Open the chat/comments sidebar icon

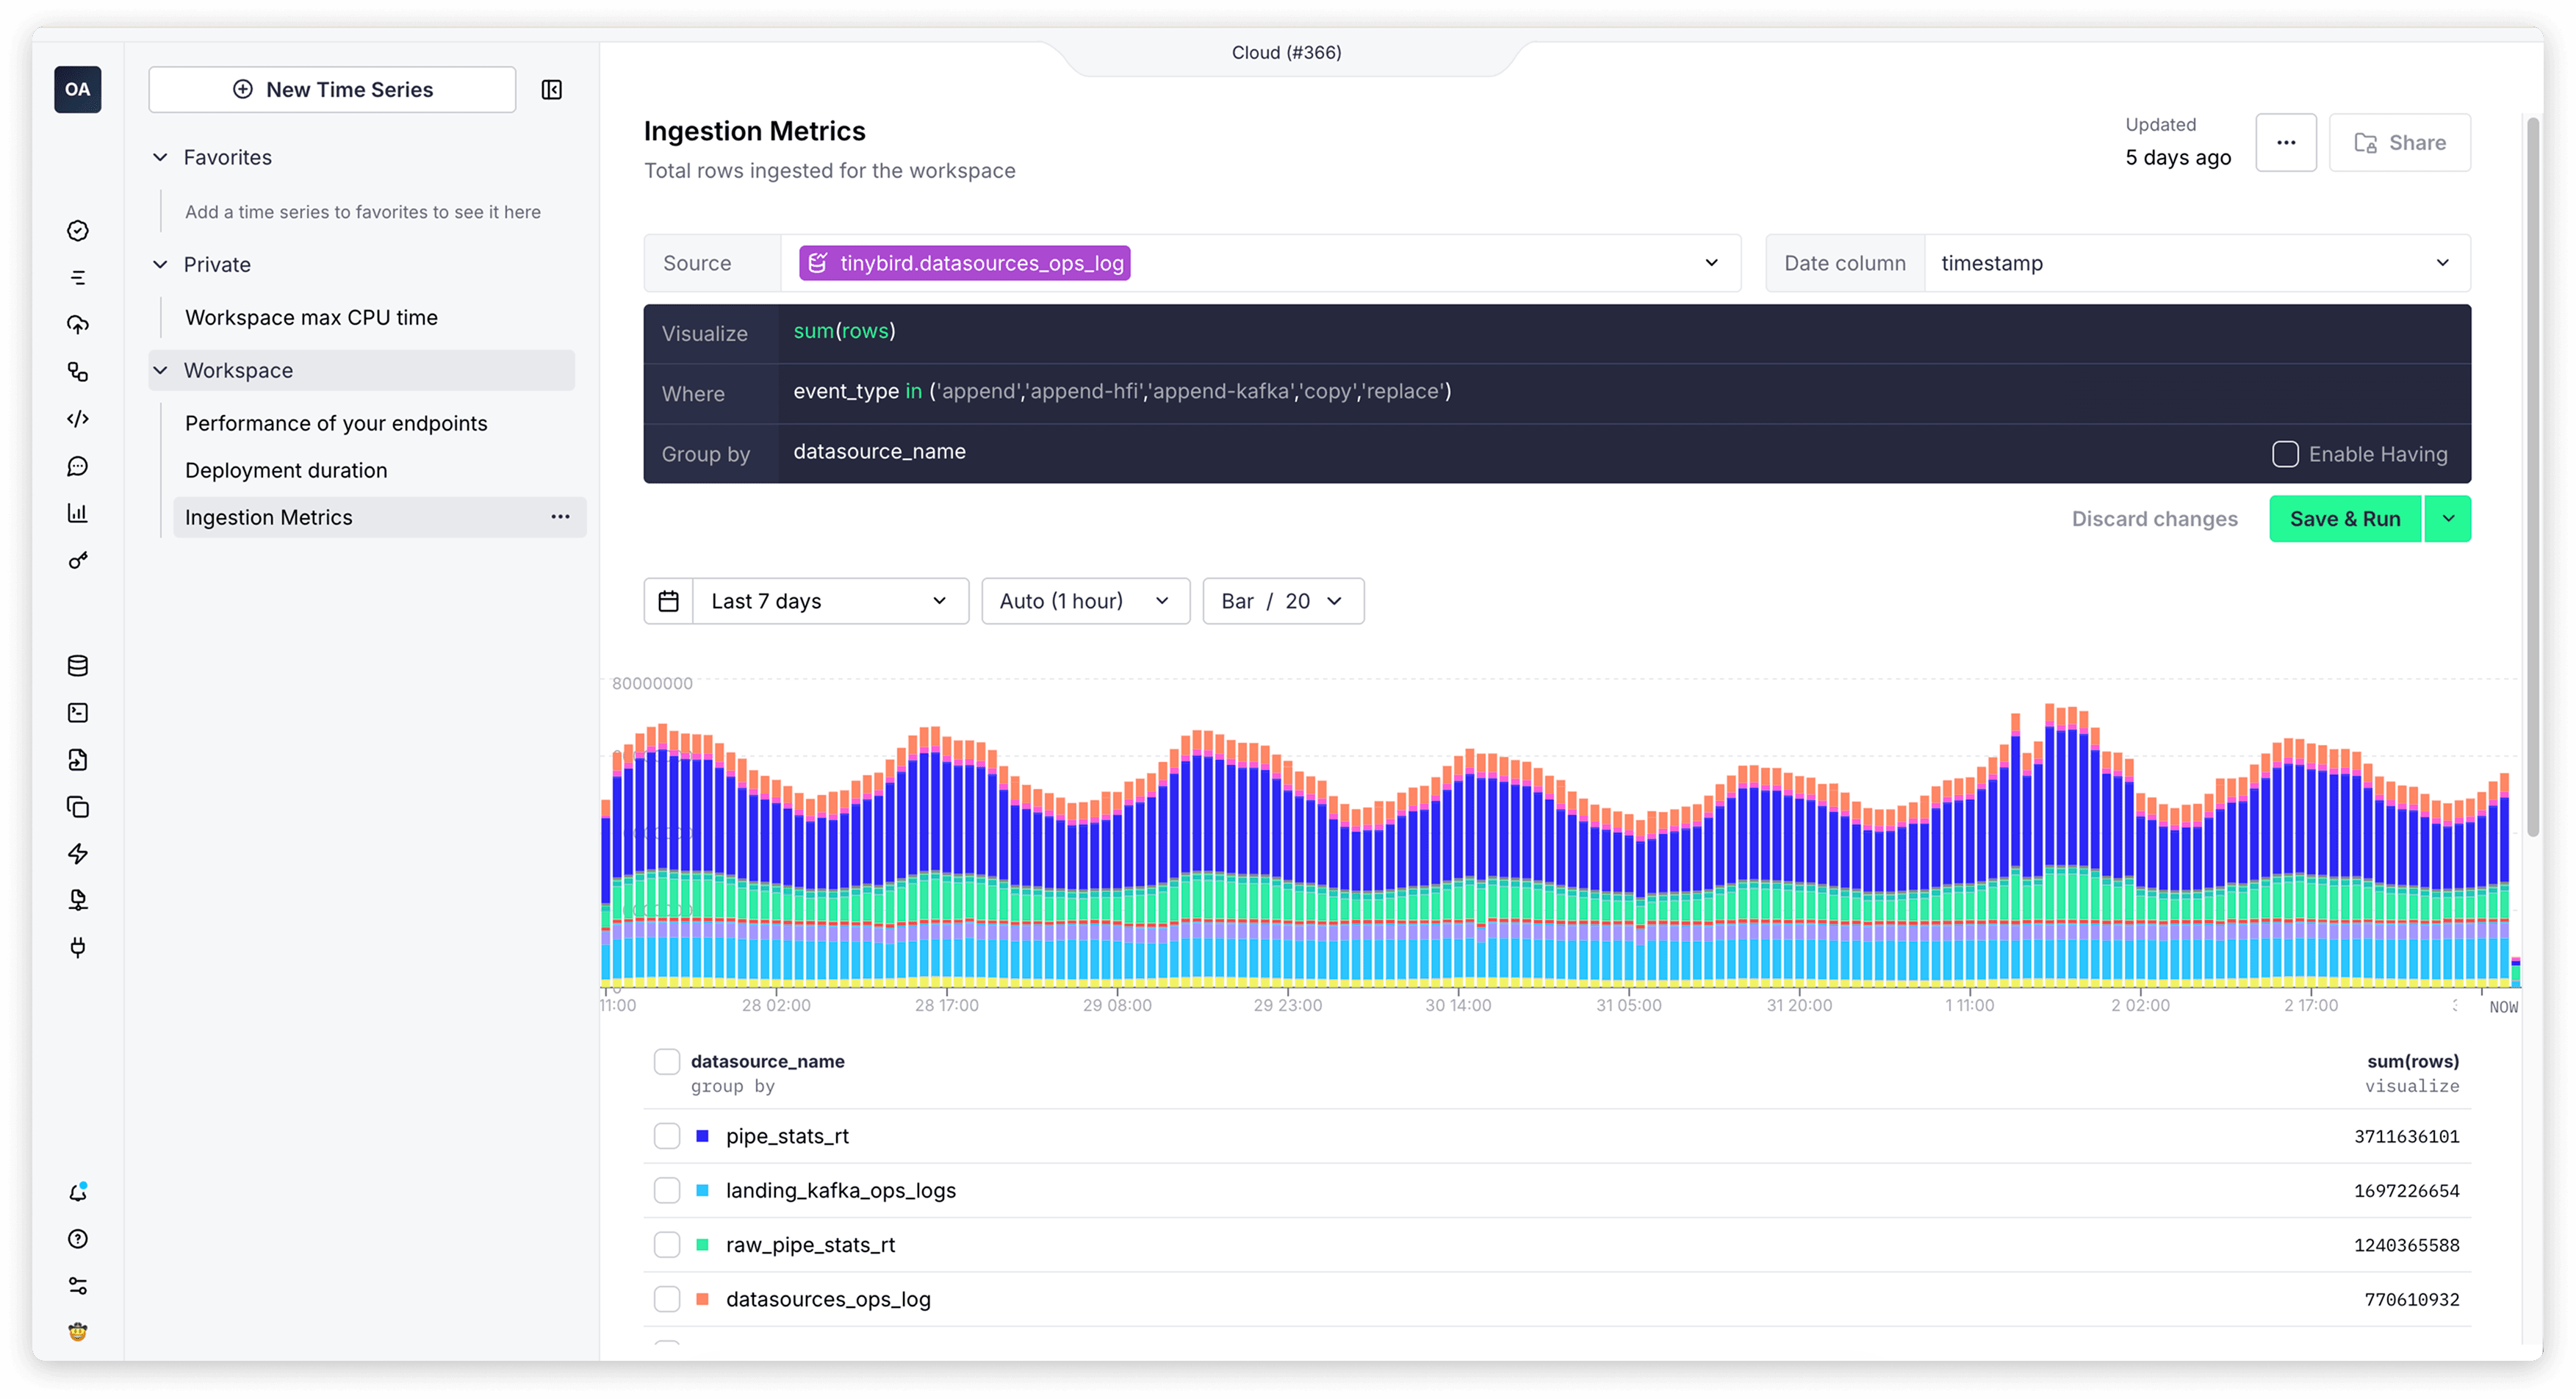pyautogui.click(x=78, y=466)
